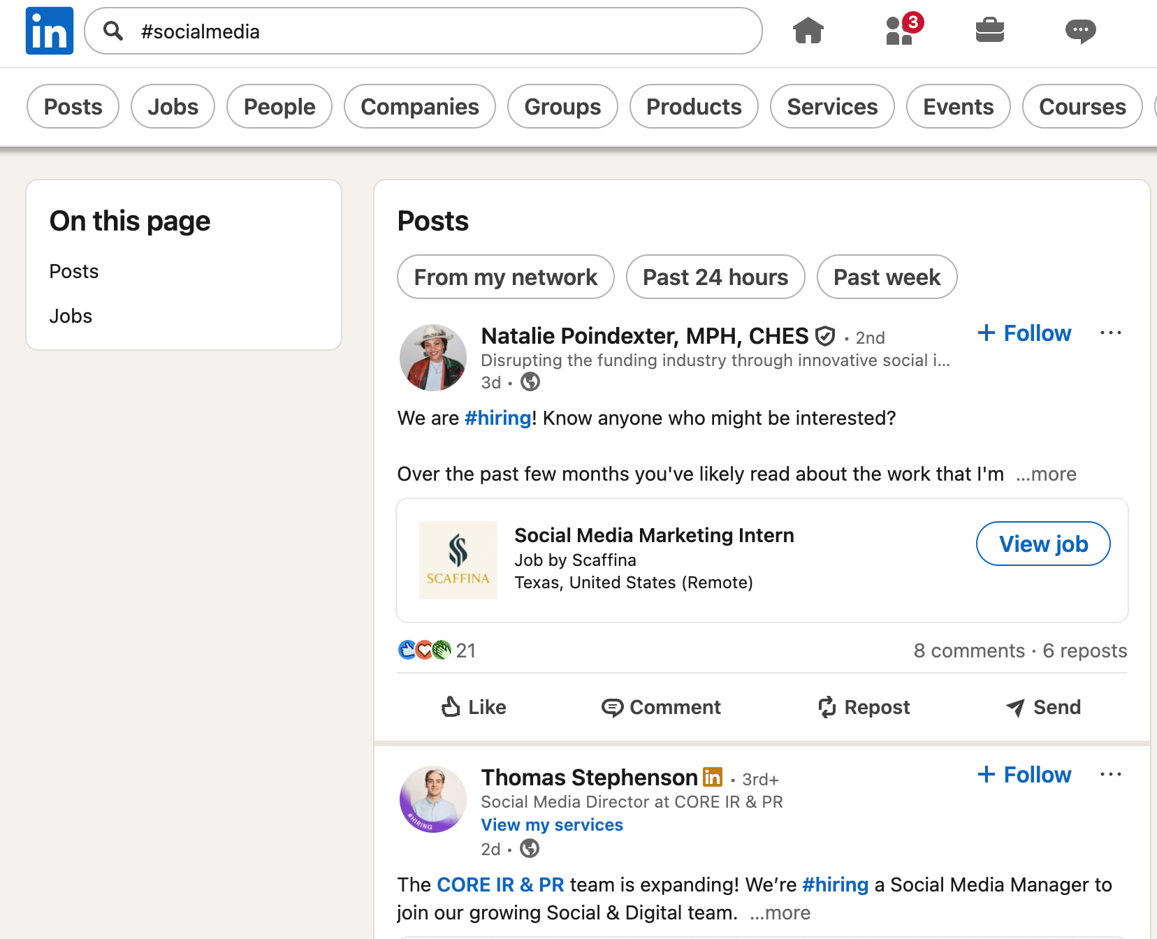The height and width of the screenshot is (939, 1157).
Task: Open View my services link
Action: 551,824
